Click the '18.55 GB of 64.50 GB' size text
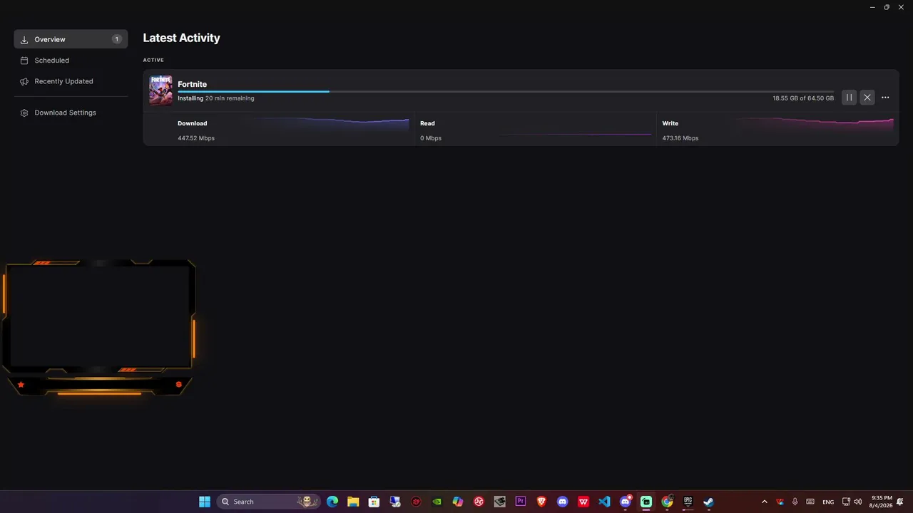913x513 pixels. coord(803,98)
